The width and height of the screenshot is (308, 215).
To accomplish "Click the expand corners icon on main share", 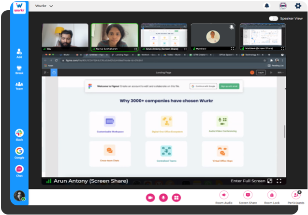I will pyautogui.click(x=279, y=181).
